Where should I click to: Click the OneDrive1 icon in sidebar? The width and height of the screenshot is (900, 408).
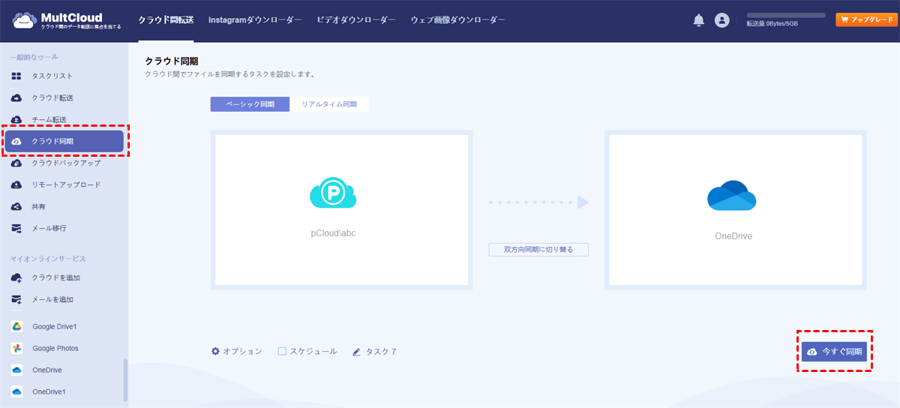pos(16,391)
